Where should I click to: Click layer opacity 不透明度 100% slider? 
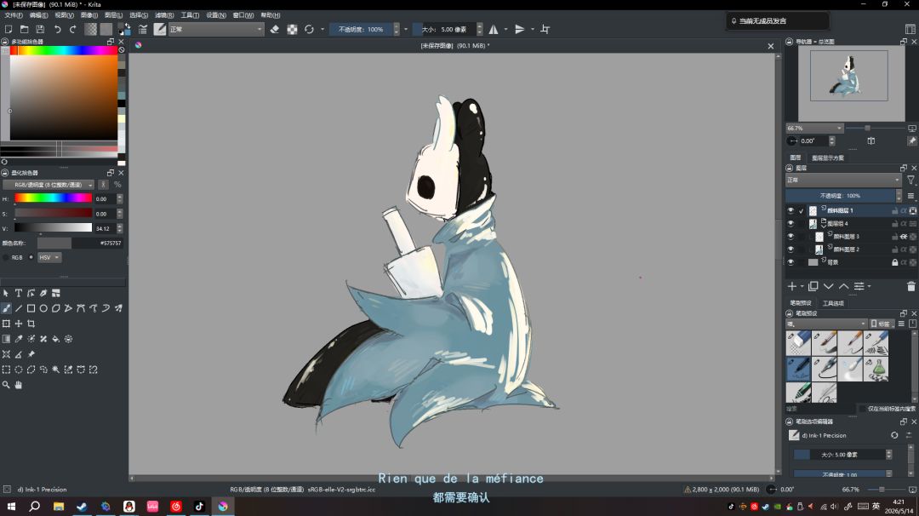[x=841, y=195]
